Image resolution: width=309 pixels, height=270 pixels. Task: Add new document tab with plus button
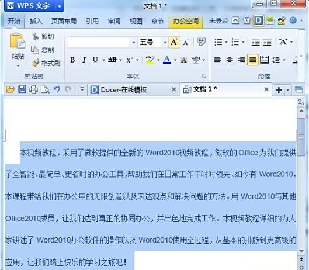click(x=279, y=90)
